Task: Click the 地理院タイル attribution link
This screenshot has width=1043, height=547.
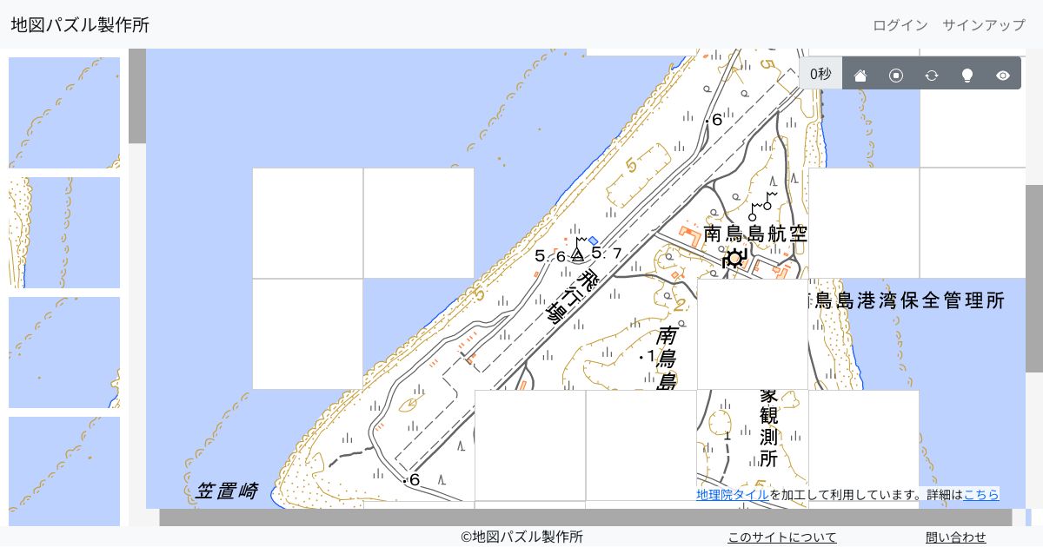Action: [731, 495]
